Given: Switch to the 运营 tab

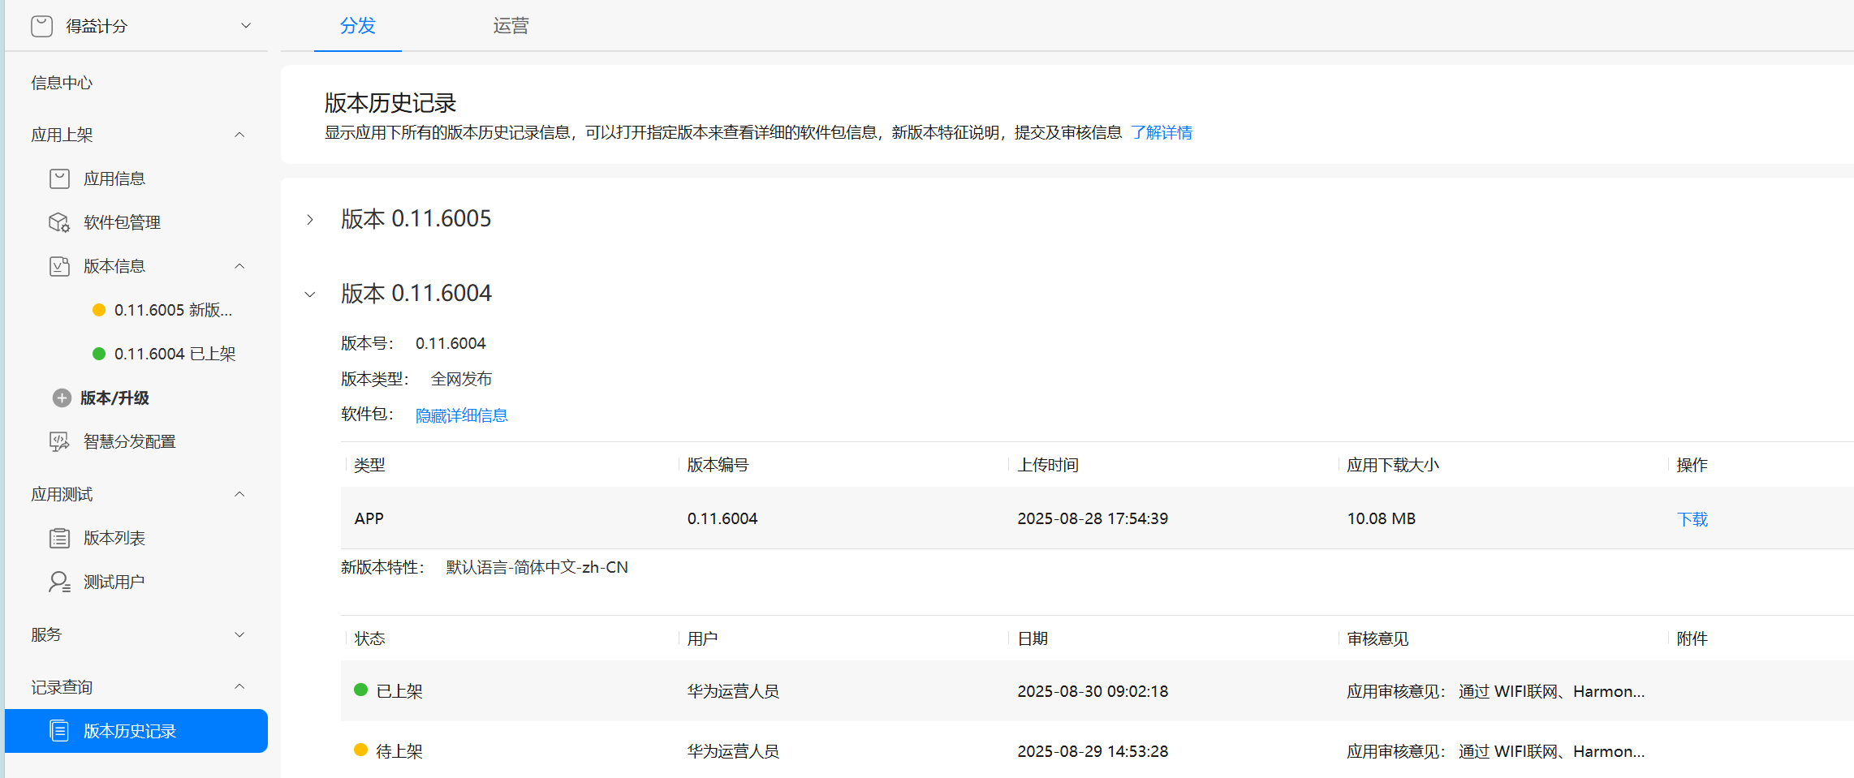Looking at the screenshot, I should [511, 26].
